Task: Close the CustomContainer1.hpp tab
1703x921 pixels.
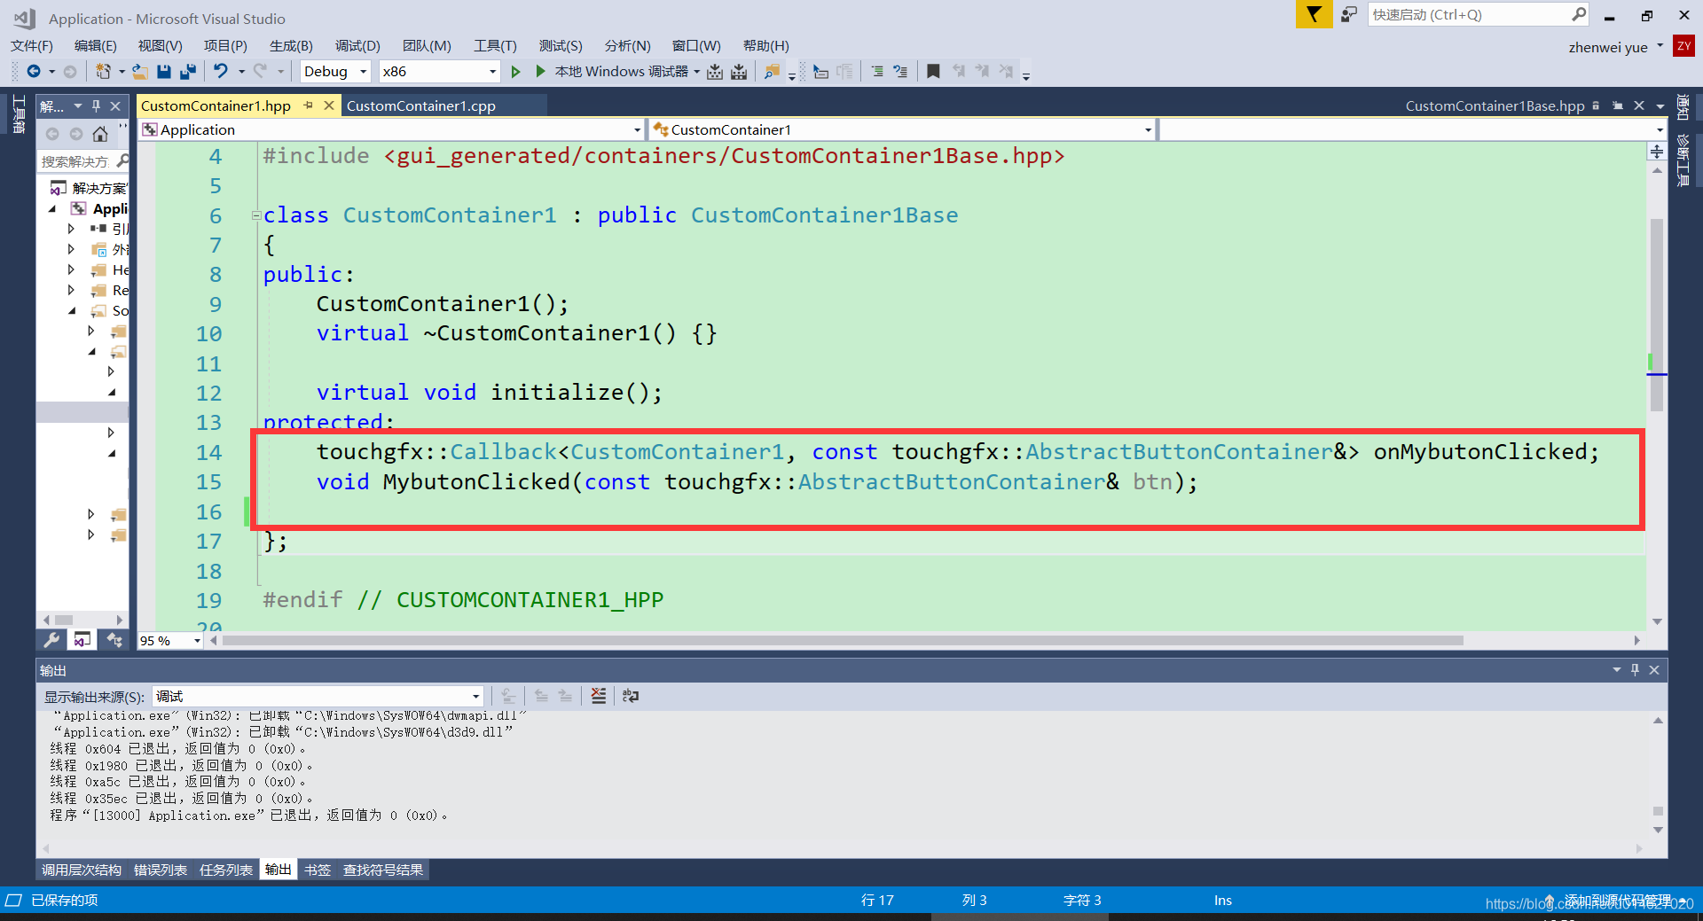Action: [329, 105]
